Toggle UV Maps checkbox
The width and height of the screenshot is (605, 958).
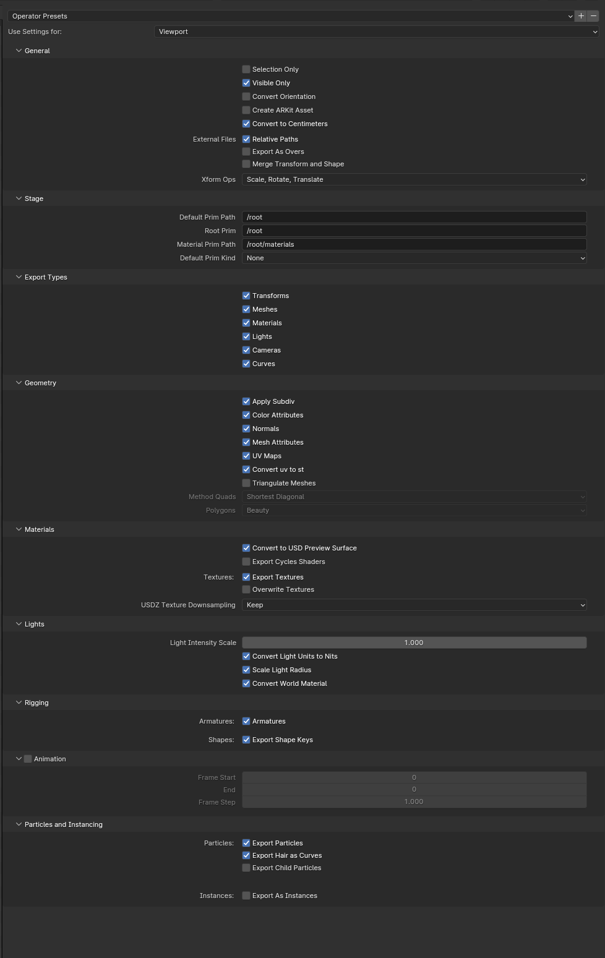point(246,456)
